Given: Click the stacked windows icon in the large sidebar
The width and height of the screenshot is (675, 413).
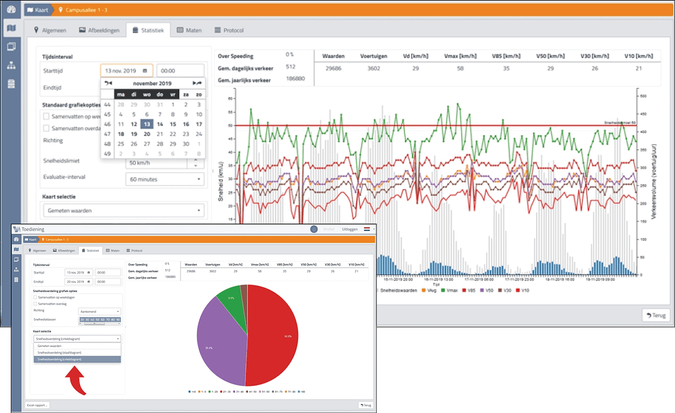Looking at the screenshot, I should point(11,47).
